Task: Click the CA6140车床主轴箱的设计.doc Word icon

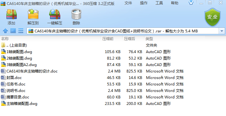Action: 3,71
